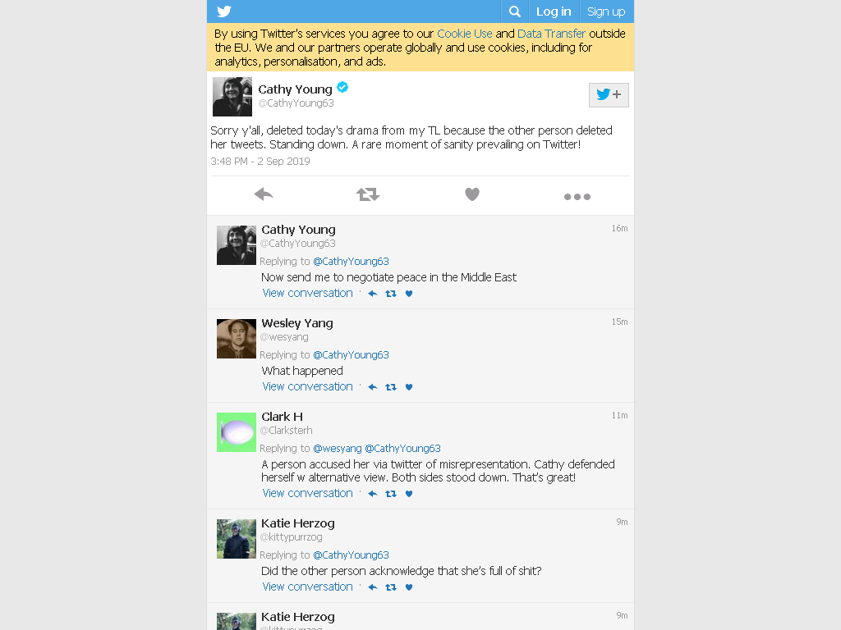View conversation under Clark H's reply
Viewport: 841px width, 630px height.
[307, 493]
